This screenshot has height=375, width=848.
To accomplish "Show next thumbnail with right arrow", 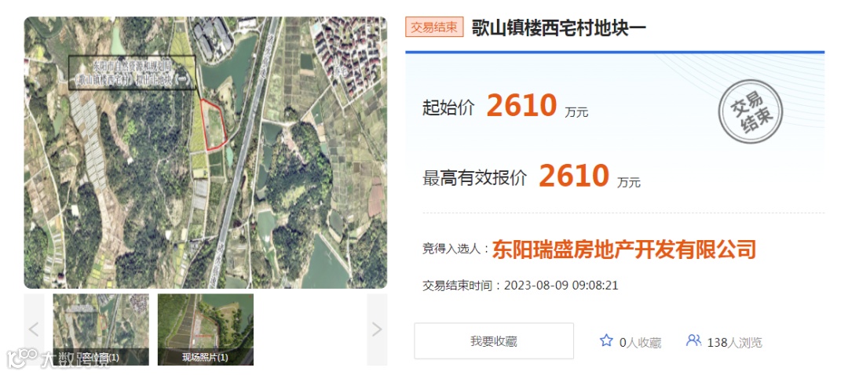I will pyautogui.click(x=377, y=329).
